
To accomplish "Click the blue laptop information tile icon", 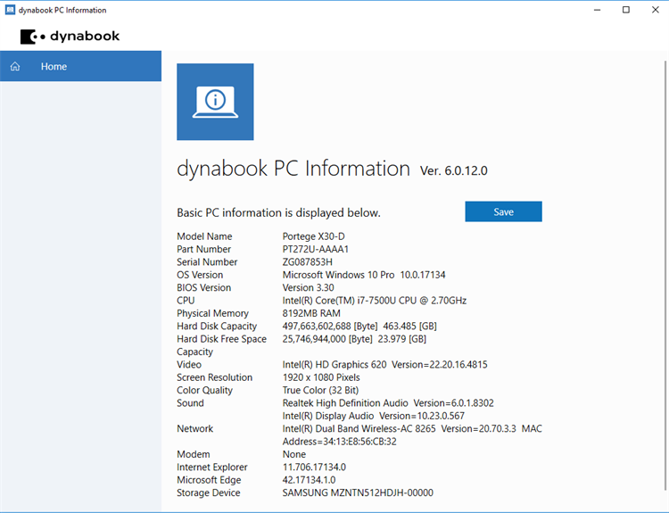I will click(x=215, y=102).
